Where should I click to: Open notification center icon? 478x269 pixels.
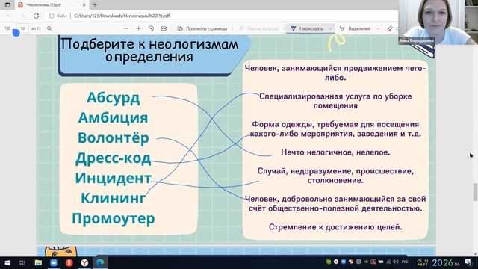[x=468, y=262]
